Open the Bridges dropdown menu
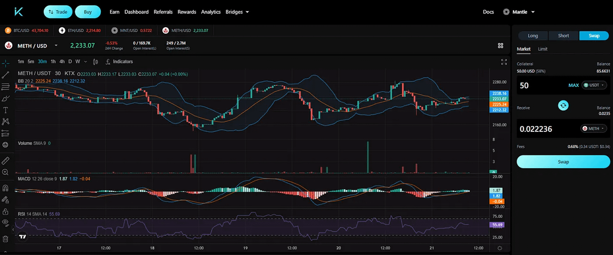Viewport: 613px width, 255px height. (237, 11)
